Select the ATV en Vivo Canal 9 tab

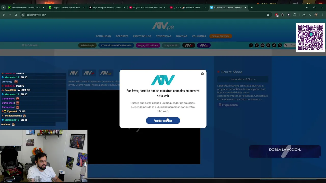pos(228,7)
